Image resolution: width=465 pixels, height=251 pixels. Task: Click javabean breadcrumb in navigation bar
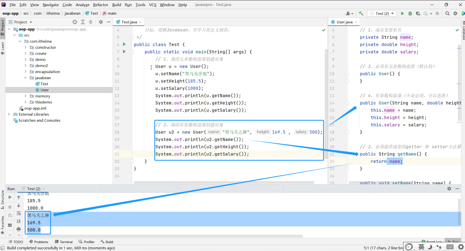tap(72, 13)
